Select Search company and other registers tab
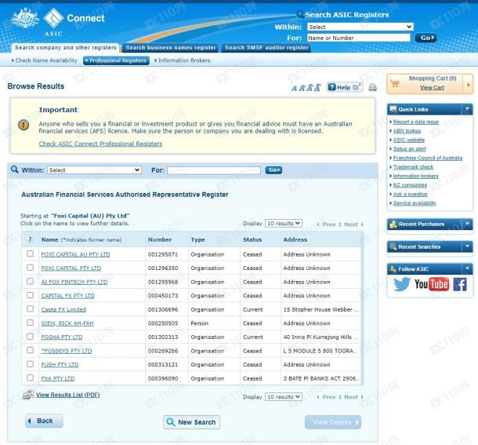Viewport: 478px width, 445px height. tap(66, 48)
